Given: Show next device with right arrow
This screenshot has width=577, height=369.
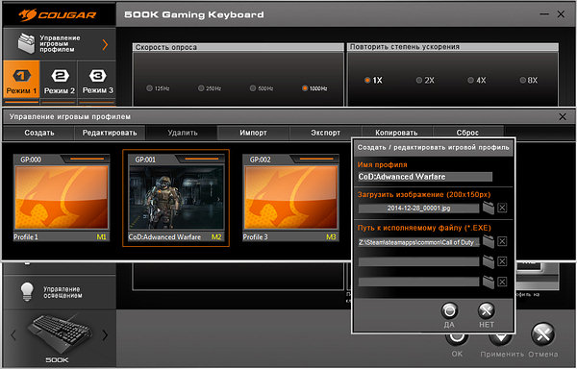Looking at the screenshot, I should [x=105, y=334].
